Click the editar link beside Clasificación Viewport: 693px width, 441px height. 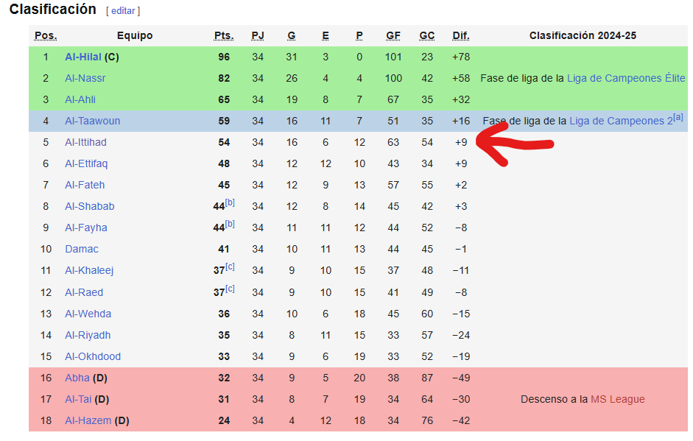pyautogui.click(x=123, y=11)
